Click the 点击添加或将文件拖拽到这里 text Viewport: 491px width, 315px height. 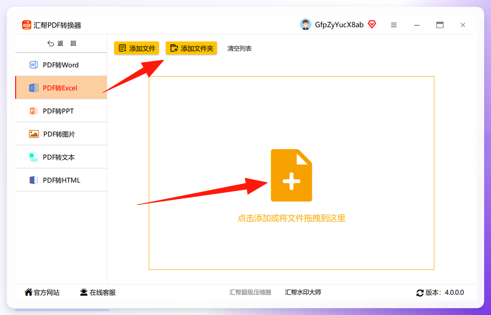pyautogui.click(x=291, y=218)
